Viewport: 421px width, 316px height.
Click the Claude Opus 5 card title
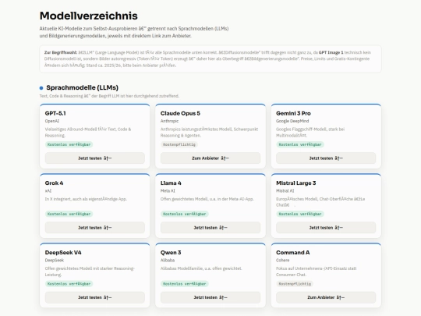pyautogui.click(x=180, y=113)
